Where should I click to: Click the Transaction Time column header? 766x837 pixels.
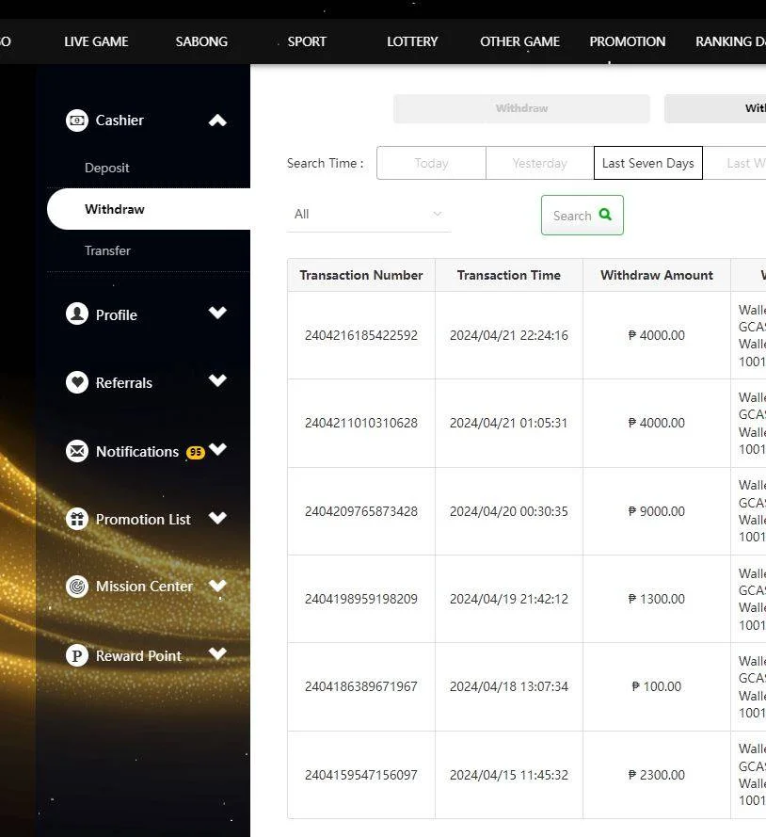509,275
